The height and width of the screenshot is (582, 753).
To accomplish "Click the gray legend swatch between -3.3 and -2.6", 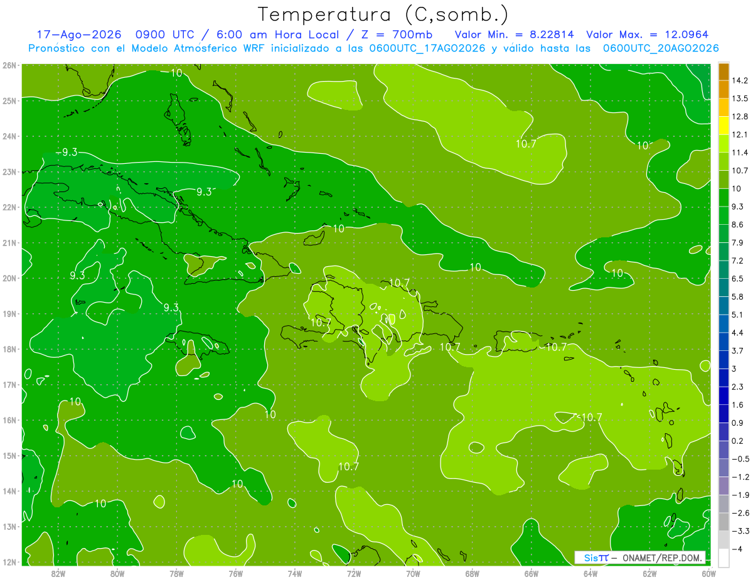I will (724, 521).
